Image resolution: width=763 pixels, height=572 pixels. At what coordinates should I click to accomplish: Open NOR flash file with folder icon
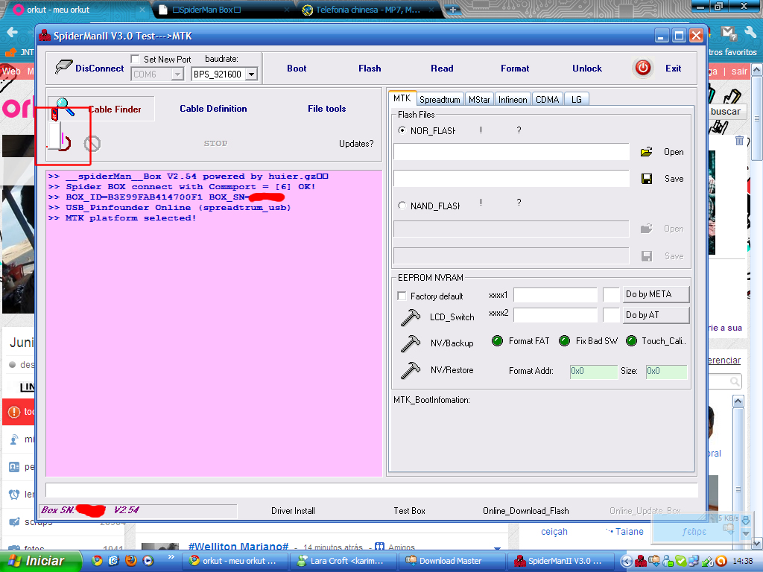pyautogui.click(x=646, y=152)
